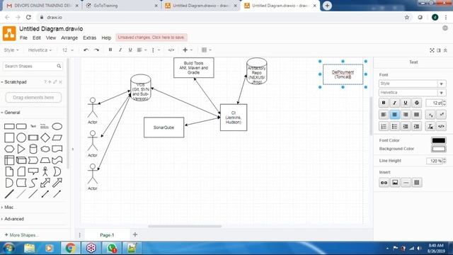The width and height of the screenshot is (453, 255).
Task: Select the Cylinder shape in General palette
Action: [33, 149]
